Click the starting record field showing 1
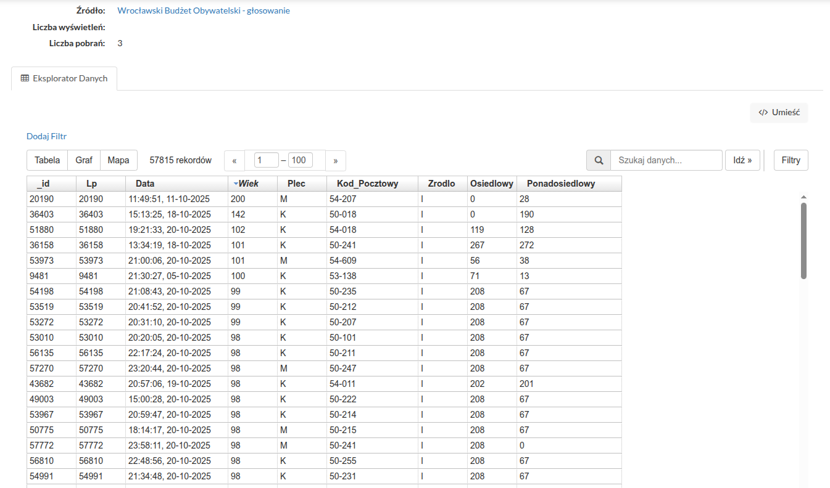 [x=266, y=160]
